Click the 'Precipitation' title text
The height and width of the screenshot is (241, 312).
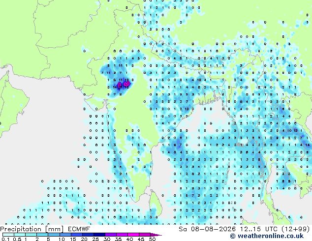point(21,229)
